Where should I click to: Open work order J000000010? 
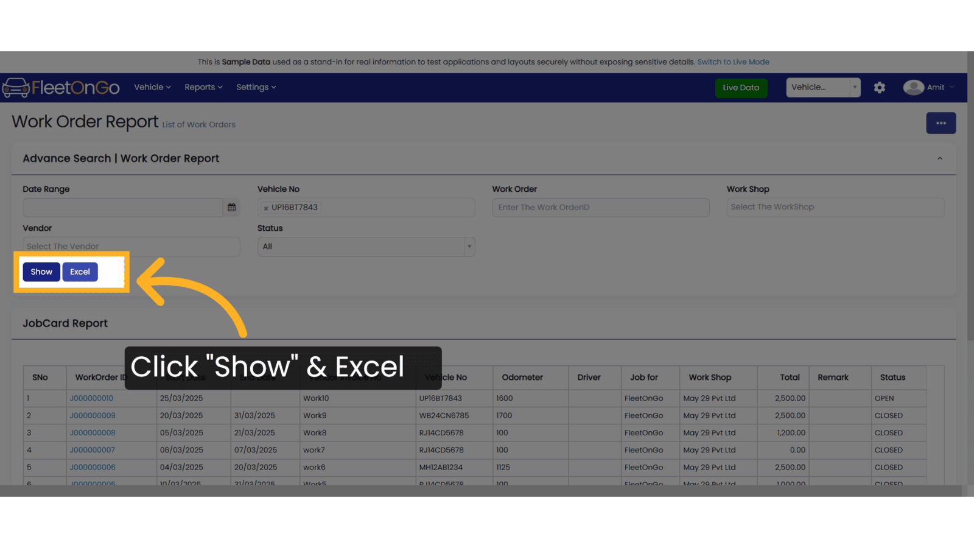[x=91, y=398]
